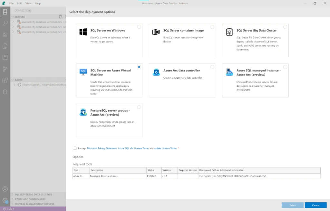The image size is (330, 211).
Task: Click the Cancel button
Action: 315,205
